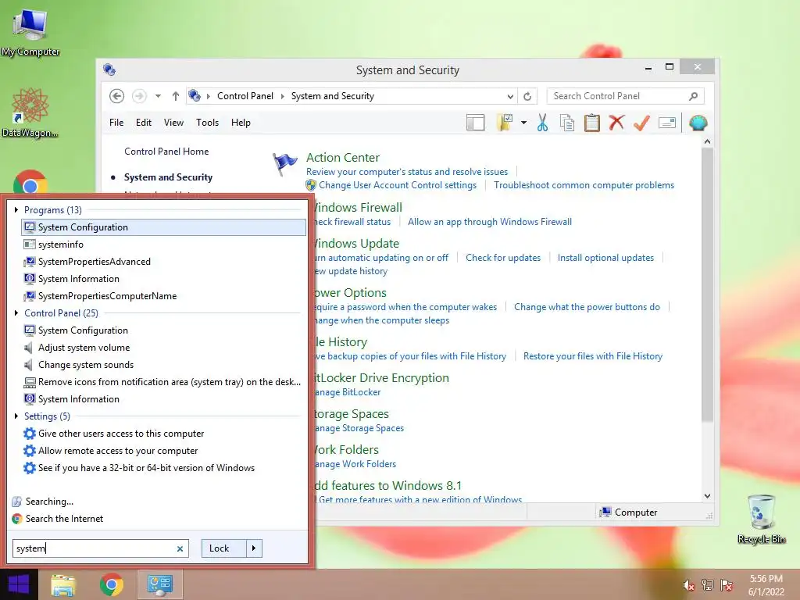
Task: Select highlighted System Configuration program result
Action: click(x=163, y=227)
